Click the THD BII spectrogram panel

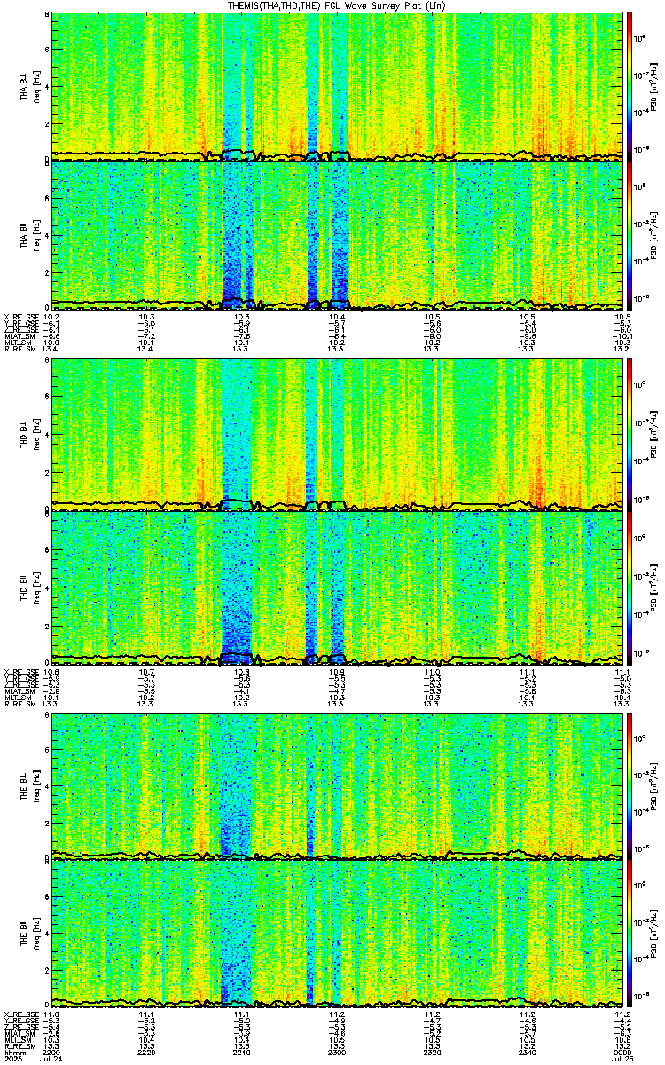coord(337,587)
